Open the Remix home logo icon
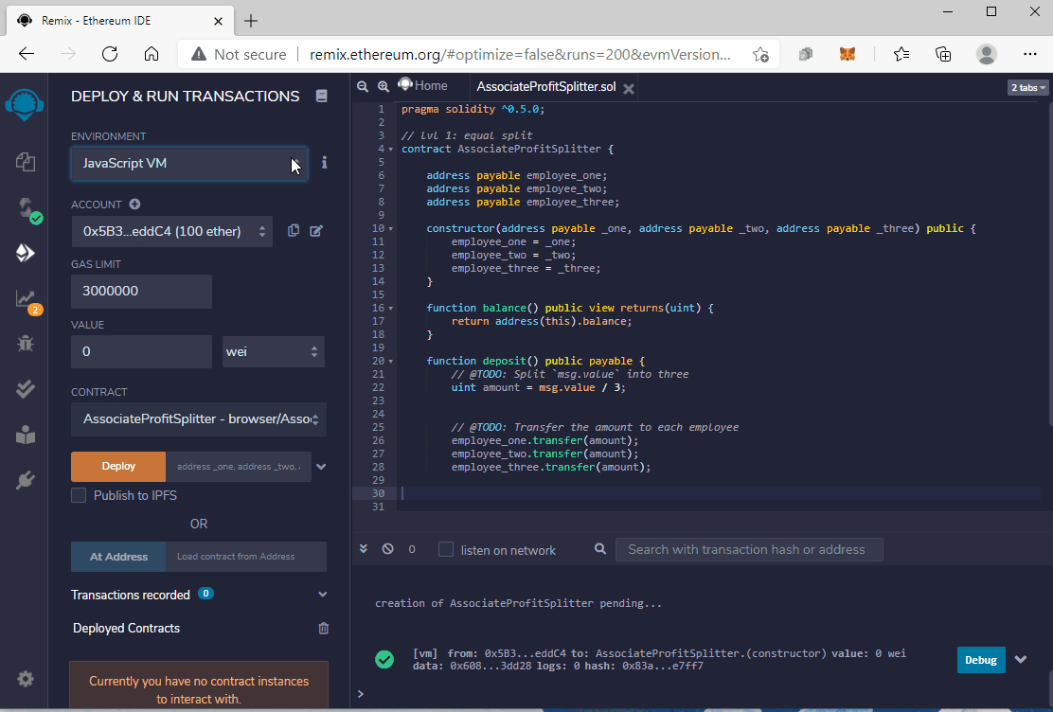 point(25,105)
